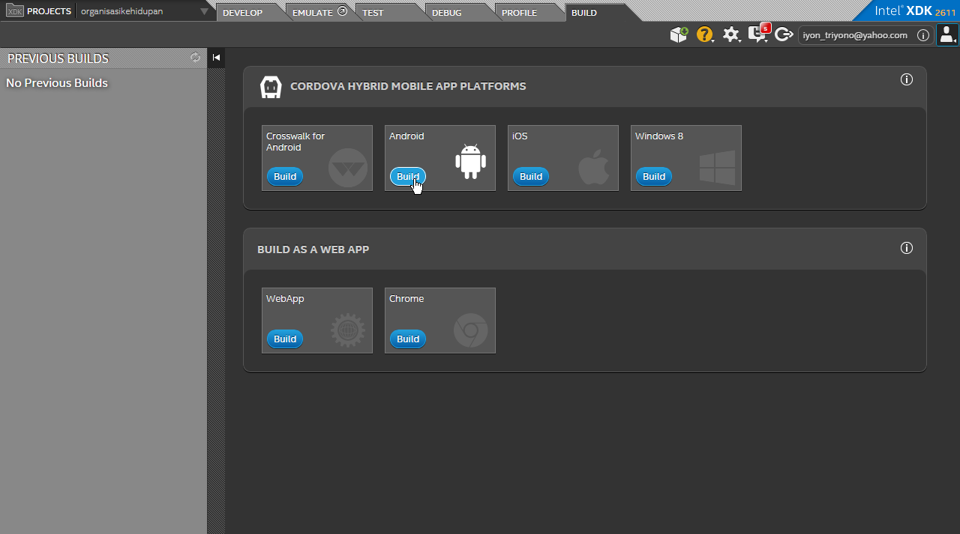Click the 'No Previous Builds' text
Screen dimensions: 960x534
[57, 83]
